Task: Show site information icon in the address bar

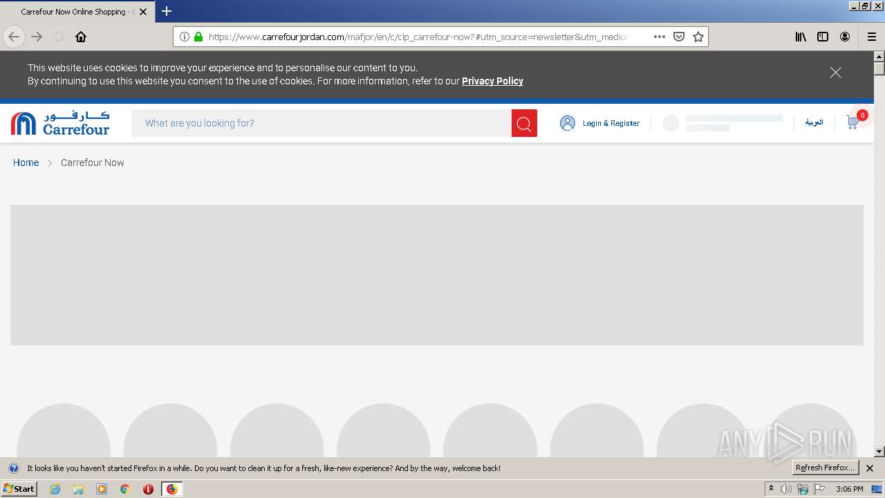Action: tap(185, 37)
